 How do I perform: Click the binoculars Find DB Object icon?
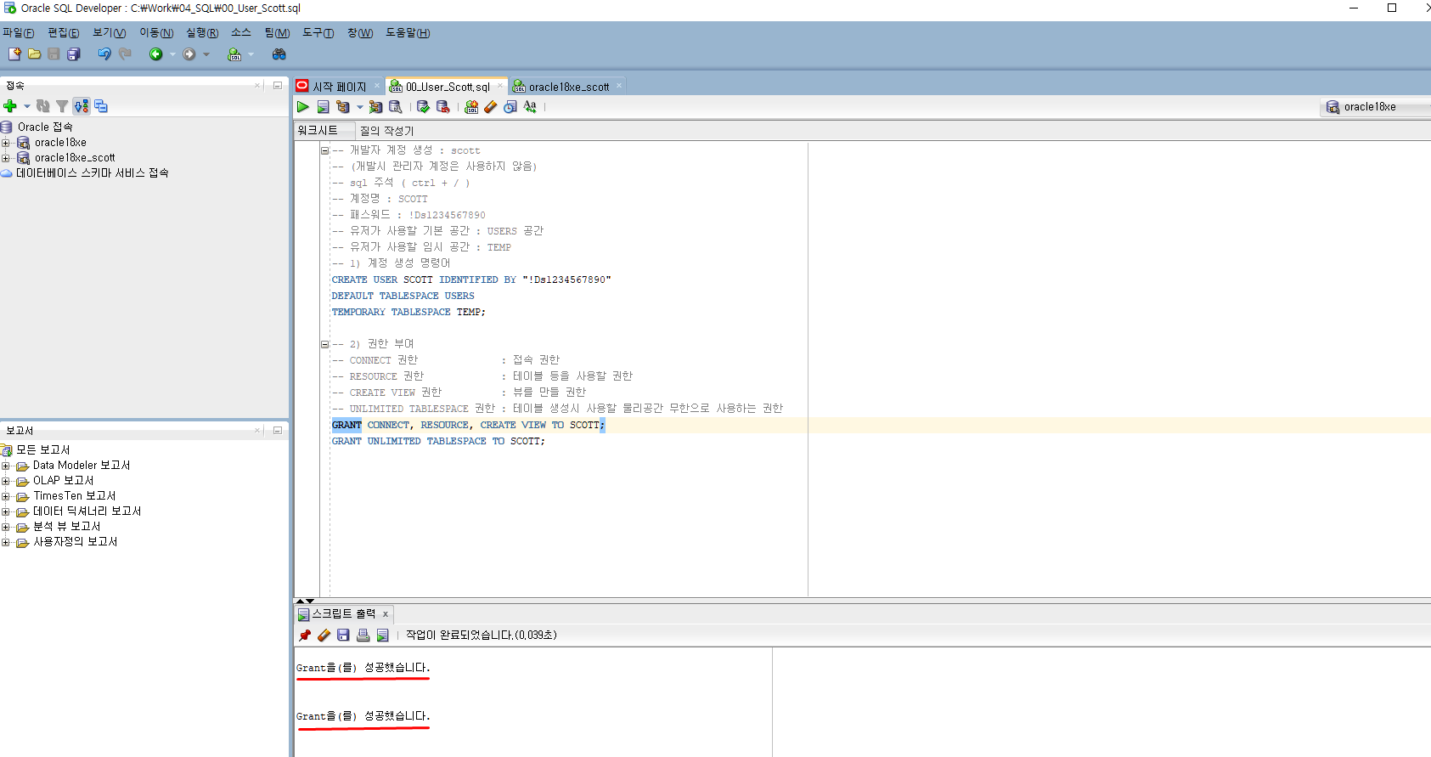(279, 54)
